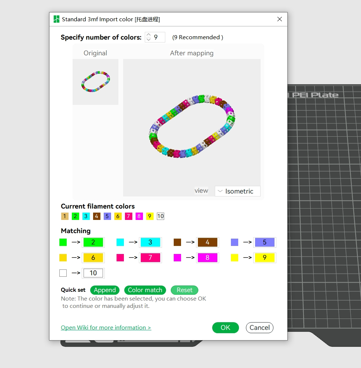Open brown mapping dropdown labeled 4

pos(207,242)
